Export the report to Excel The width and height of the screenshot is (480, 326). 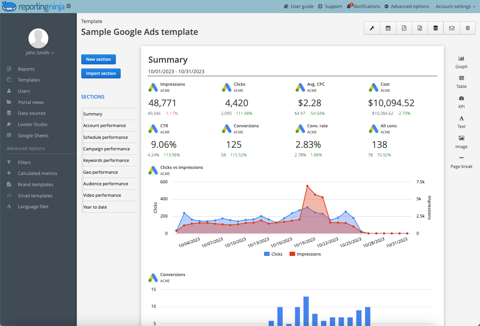(x=420, y=28)
